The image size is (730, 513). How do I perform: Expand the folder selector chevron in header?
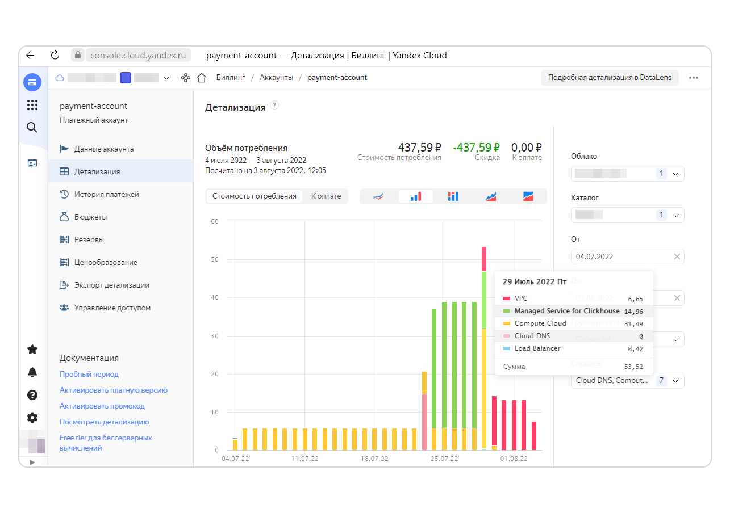166,78
